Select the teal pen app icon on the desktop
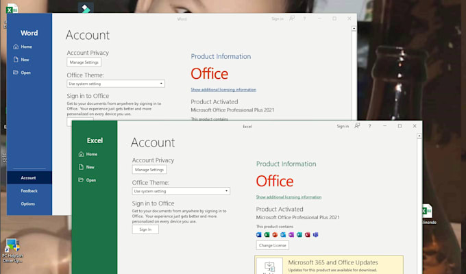The height and width of the screenshot is (274, 466). pos(86,8)
